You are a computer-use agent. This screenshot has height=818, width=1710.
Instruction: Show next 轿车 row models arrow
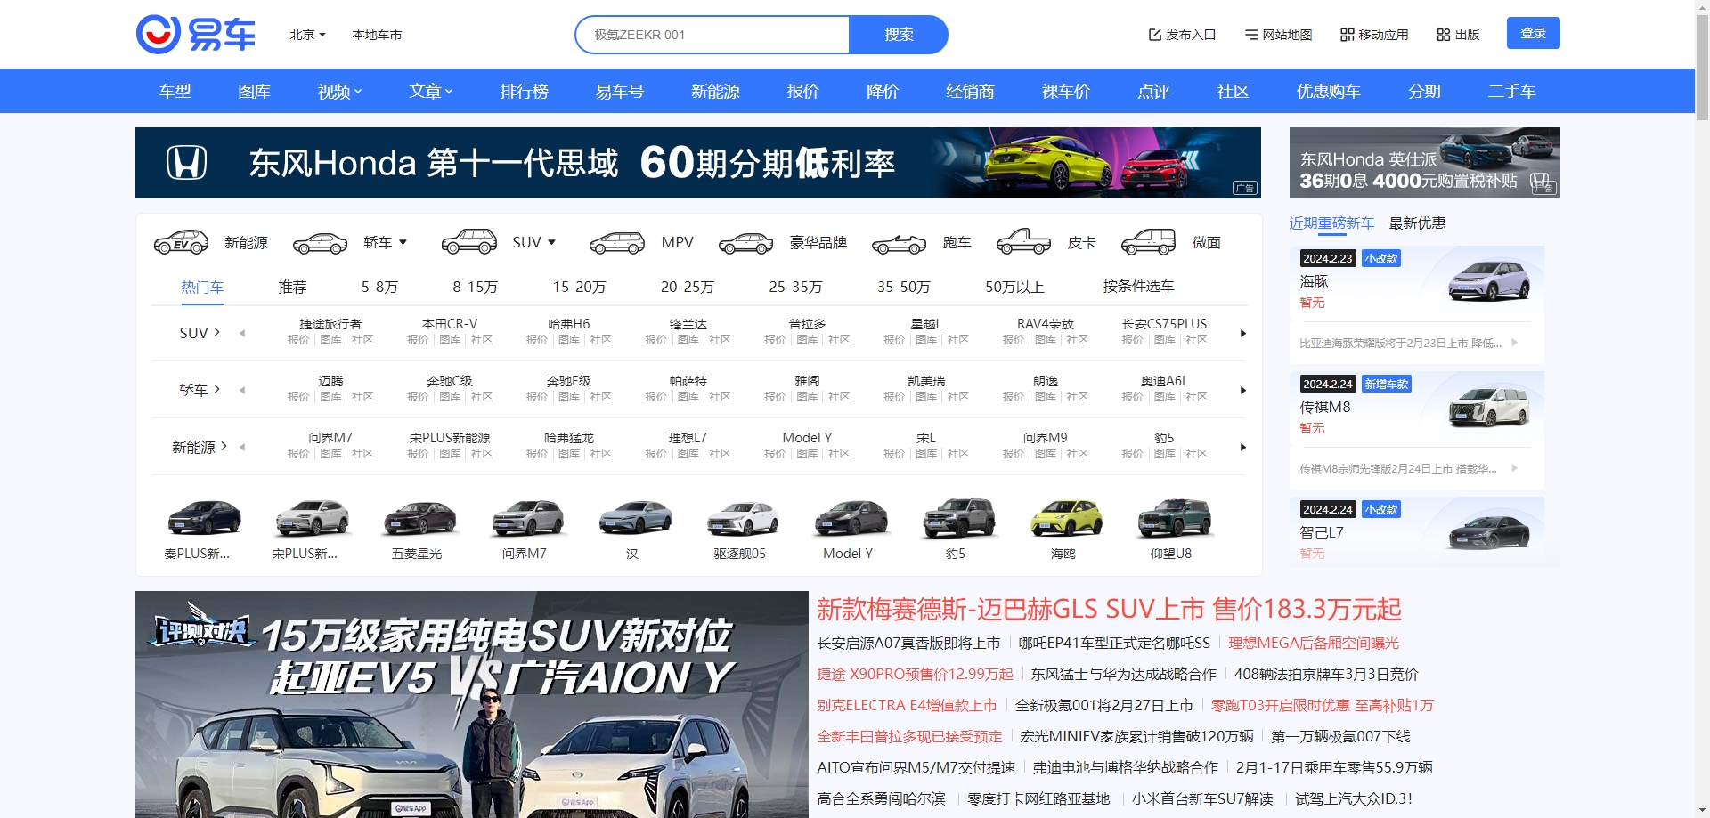pyautogui.click(x=1243, y=390)
